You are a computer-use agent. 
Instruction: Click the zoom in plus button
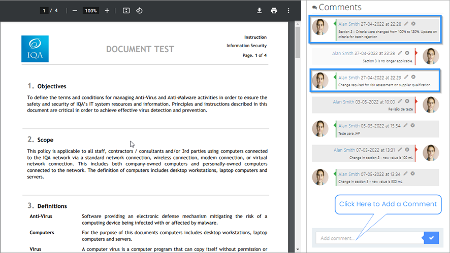107,11
